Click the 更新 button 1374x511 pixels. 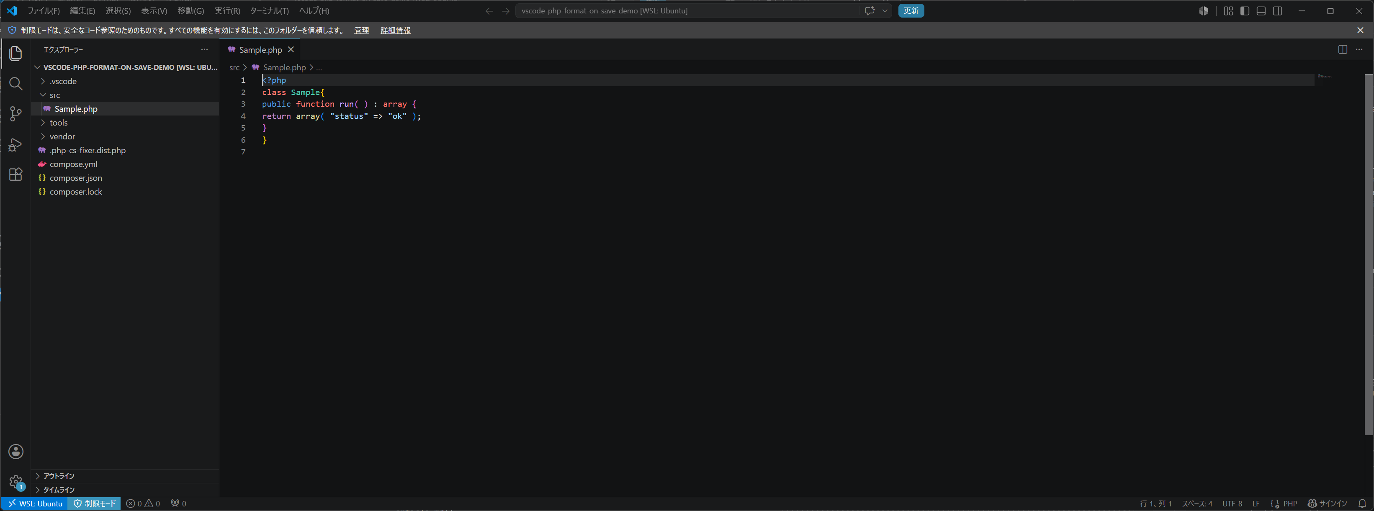coord(911,10)
